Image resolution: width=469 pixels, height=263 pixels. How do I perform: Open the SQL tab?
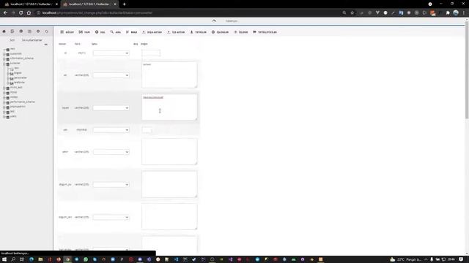pyautogui.click(x=100, y=32)
